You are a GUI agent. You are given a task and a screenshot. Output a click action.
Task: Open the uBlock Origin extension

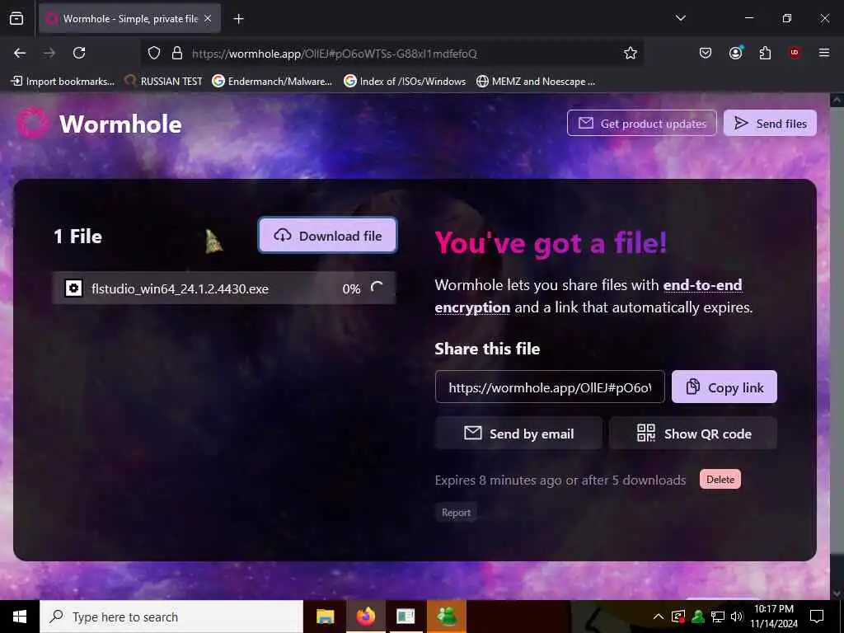(x=795, y=53)
